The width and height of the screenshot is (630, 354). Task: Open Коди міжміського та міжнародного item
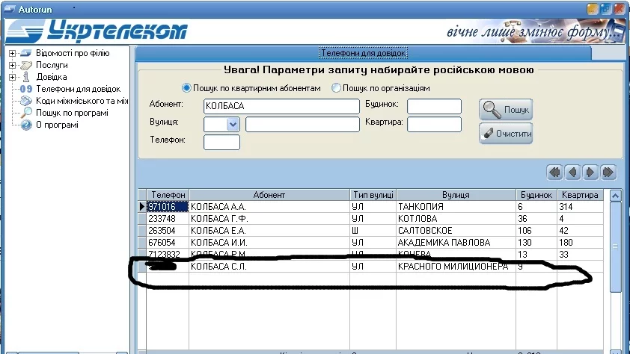pyautogui.click(x=82, y=101)
